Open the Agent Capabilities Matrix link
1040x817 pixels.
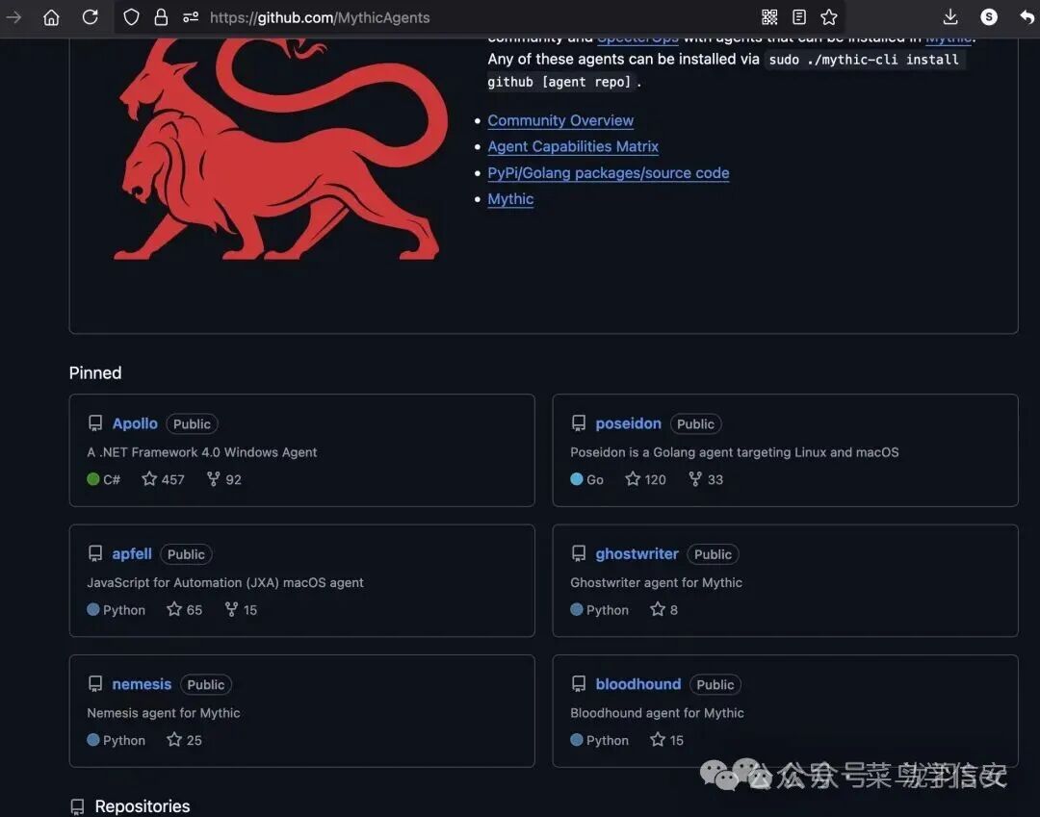573,146
